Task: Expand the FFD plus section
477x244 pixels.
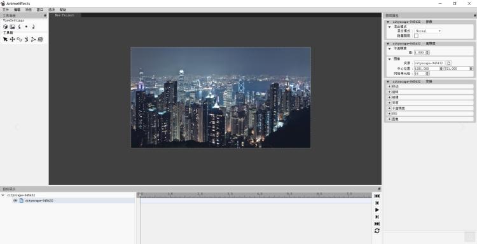Action: 389,114
